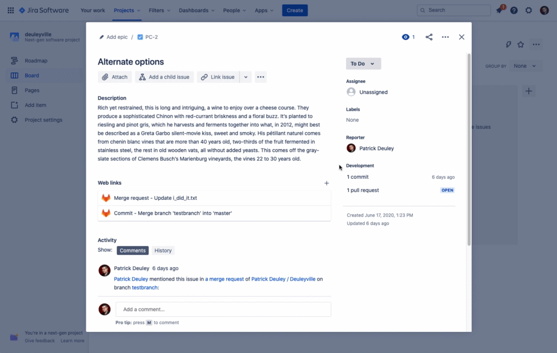The image size is (557, 353).
Task: Close the issue dialog
Action: (461, 37)
